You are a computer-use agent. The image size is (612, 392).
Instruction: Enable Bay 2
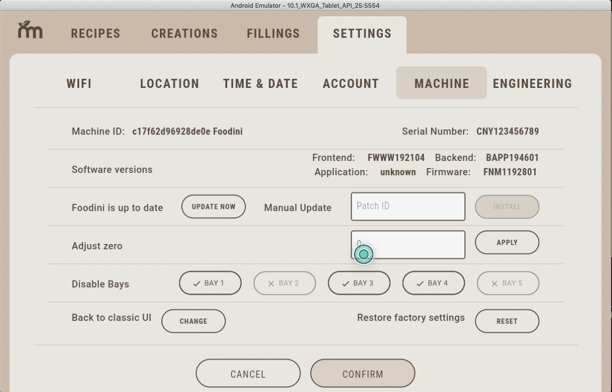pos(284,283)
